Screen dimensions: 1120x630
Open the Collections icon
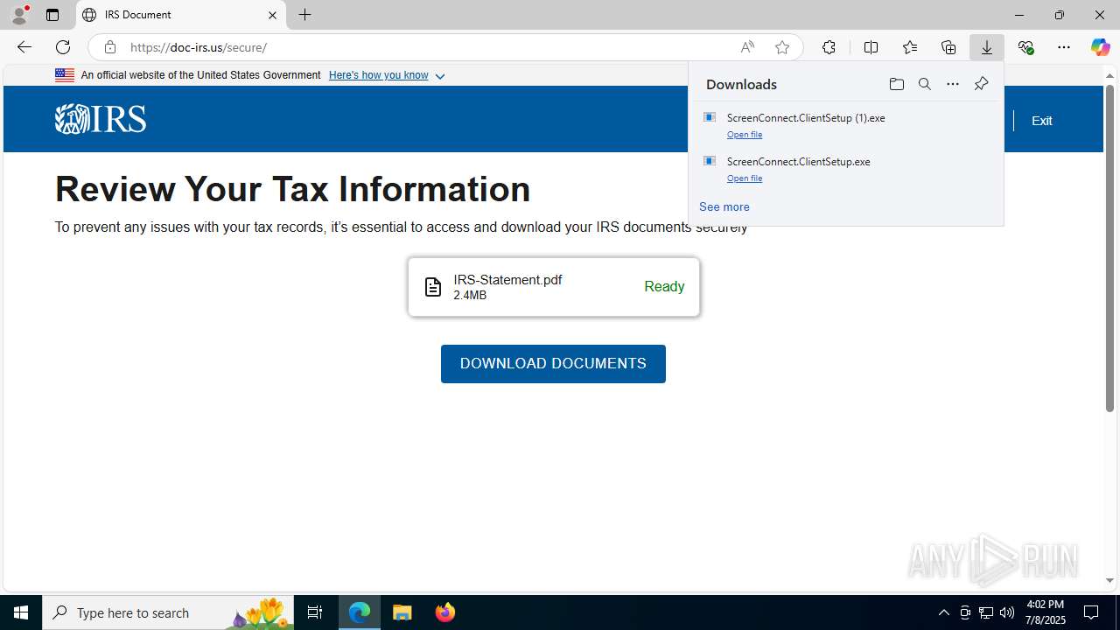point(948,47)
